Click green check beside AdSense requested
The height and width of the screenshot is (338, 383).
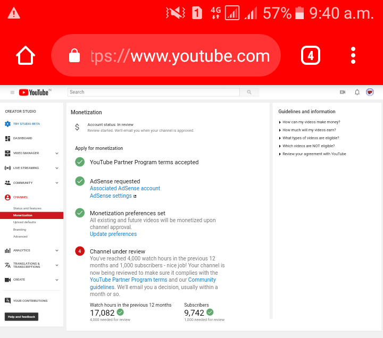click(80, 181)
